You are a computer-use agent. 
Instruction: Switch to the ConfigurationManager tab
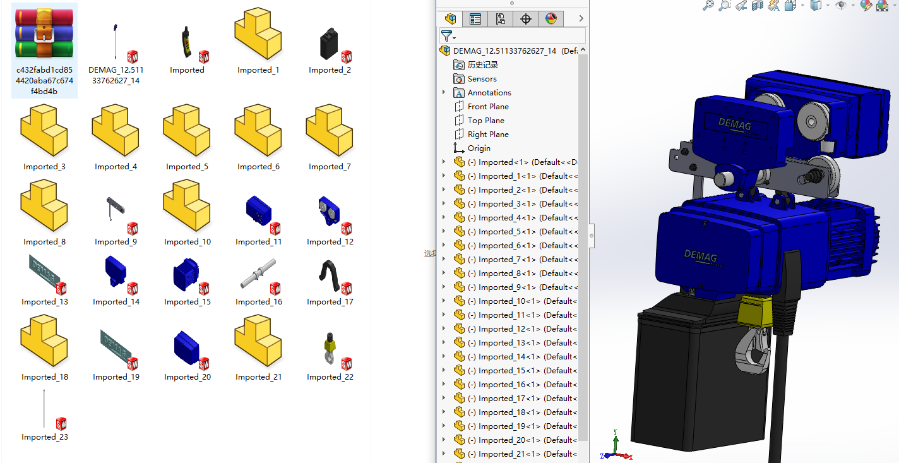501,19
